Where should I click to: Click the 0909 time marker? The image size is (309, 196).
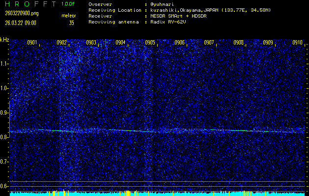tap(268, 43)
